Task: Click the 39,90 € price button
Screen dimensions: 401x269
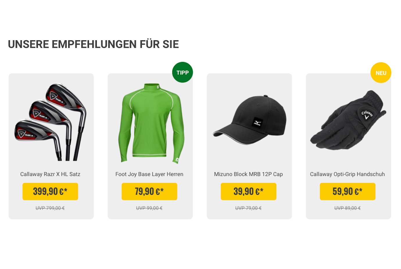Action: click(248, 191)
